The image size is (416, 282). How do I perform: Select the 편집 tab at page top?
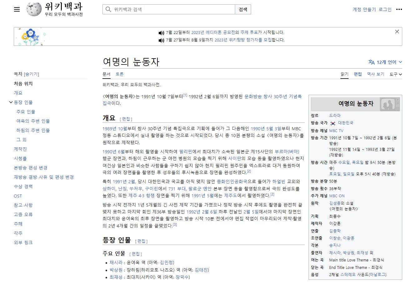pyautogui.click(x=358, y=74)
